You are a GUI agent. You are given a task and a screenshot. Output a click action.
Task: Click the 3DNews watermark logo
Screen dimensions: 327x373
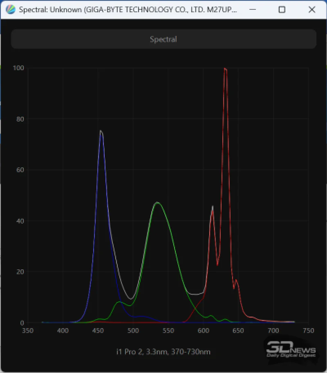291,350
